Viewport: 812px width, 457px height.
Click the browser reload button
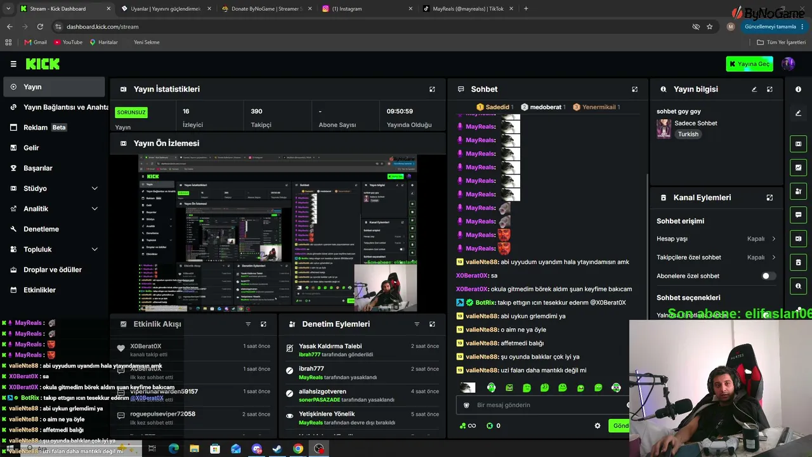(x=40, y=27)
